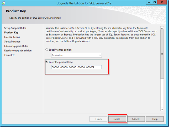Select the 'Specify a free edition' radio button
The width and height of the screenshot is (169, 127).
[x=47, y=50]
